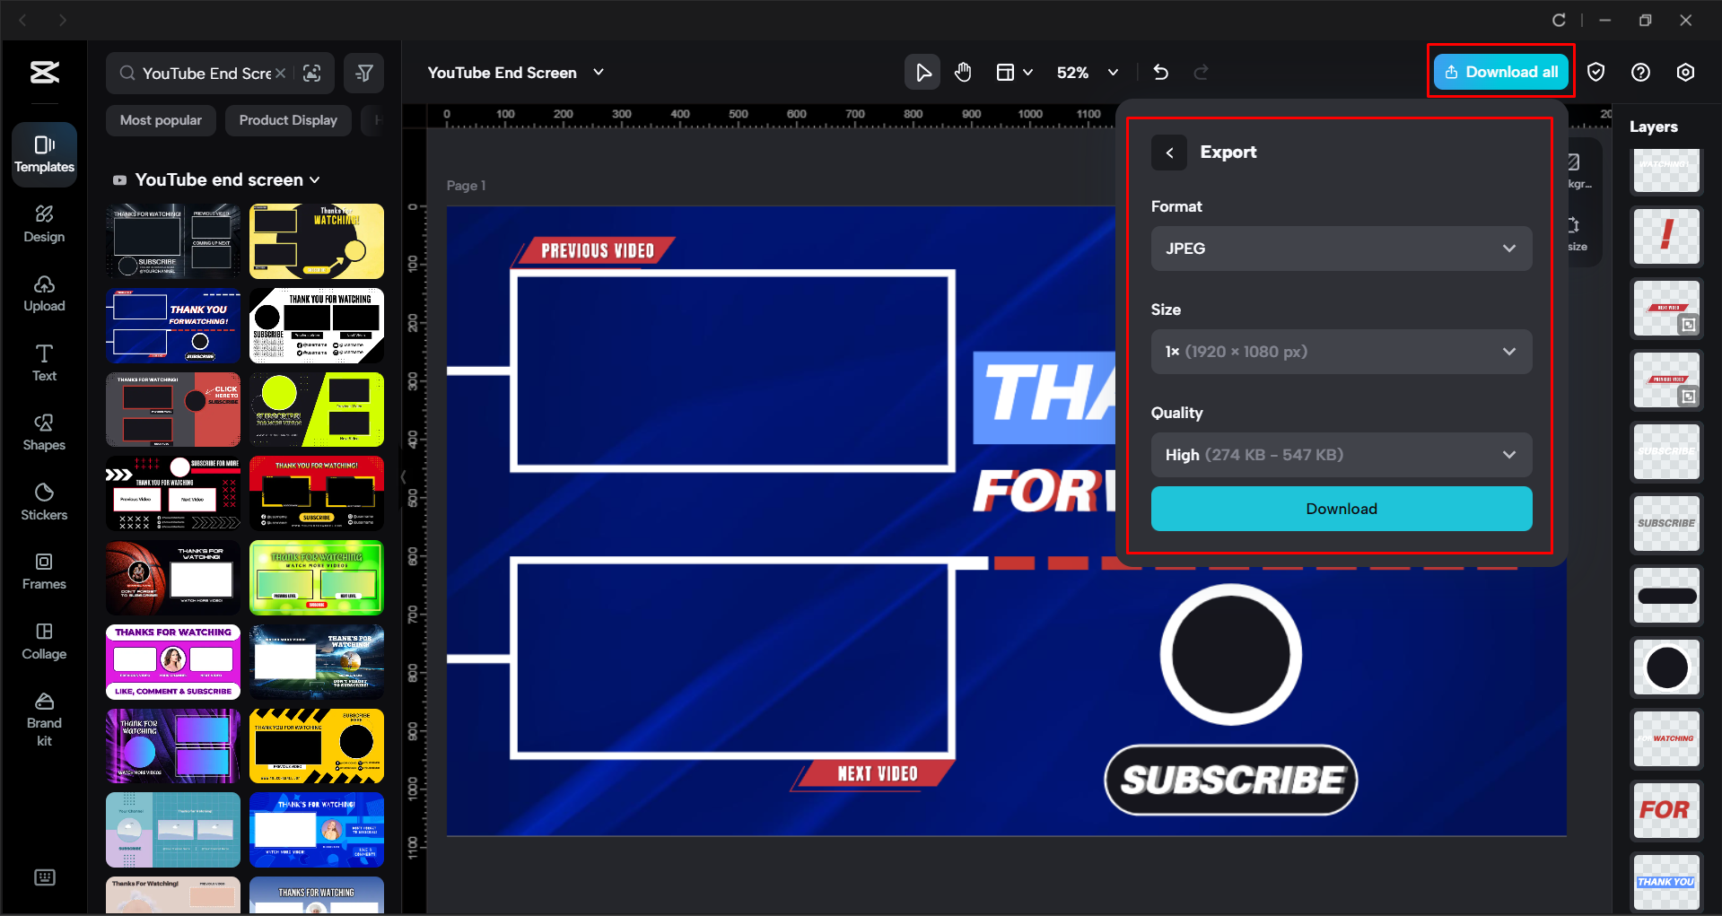
Task: Open the Shapes panel
Action: [43, 431]
